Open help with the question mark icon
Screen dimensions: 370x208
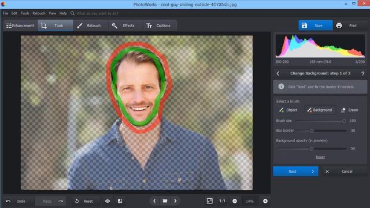[363, 73]
